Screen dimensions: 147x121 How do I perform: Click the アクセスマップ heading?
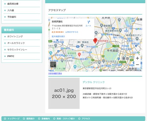tap(57, 10)
